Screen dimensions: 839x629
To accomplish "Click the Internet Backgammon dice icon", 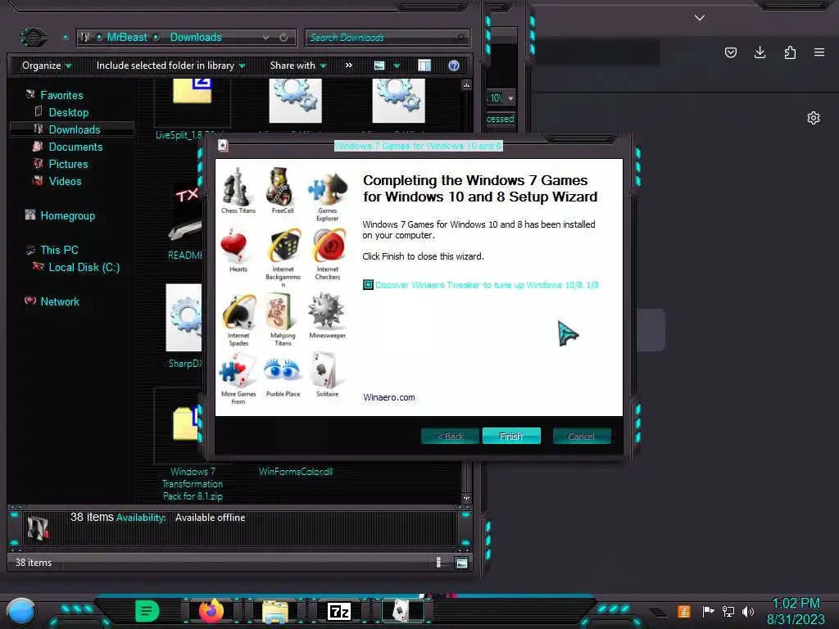I will [x=283, y=245].
